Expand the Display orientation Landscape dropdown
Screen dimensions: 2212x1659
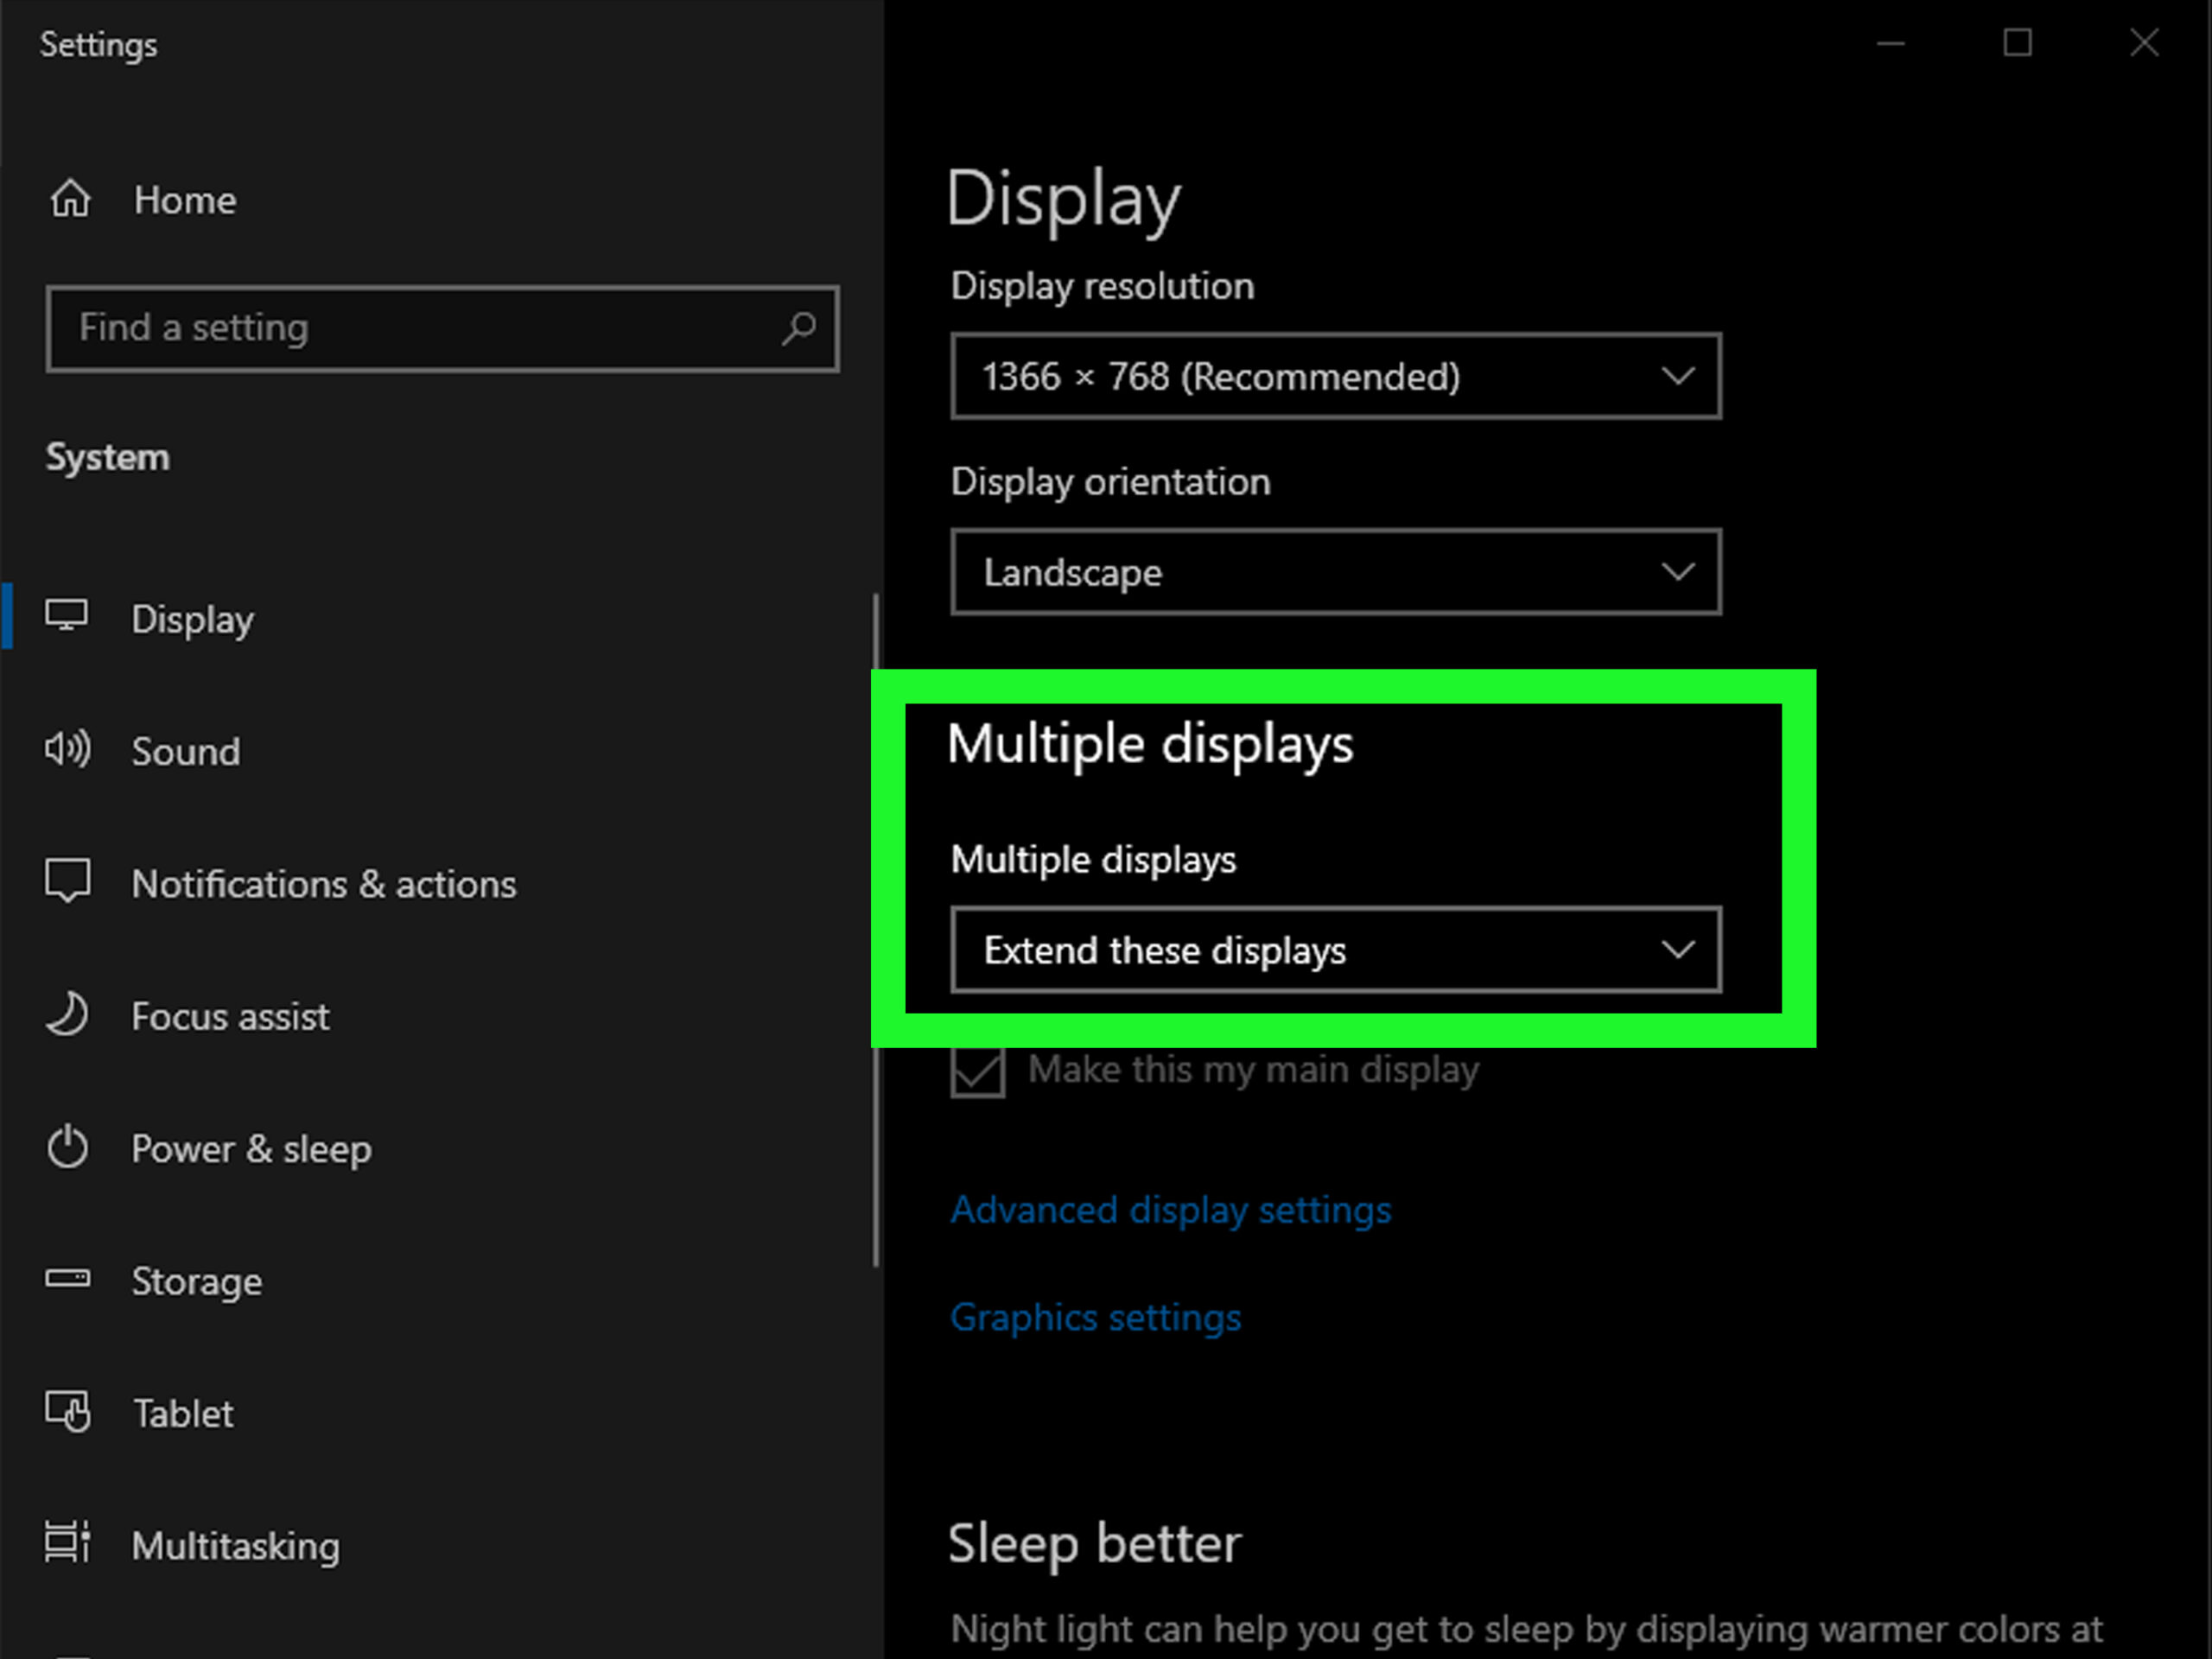1335,572
